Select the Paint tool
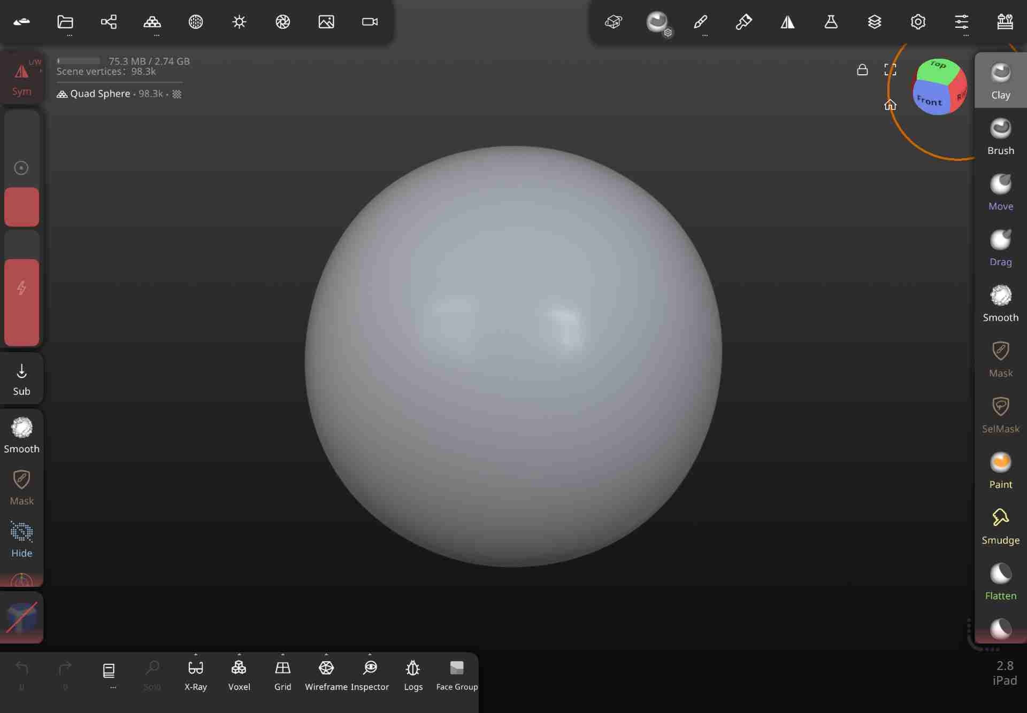 click(x=1000, y=470)
